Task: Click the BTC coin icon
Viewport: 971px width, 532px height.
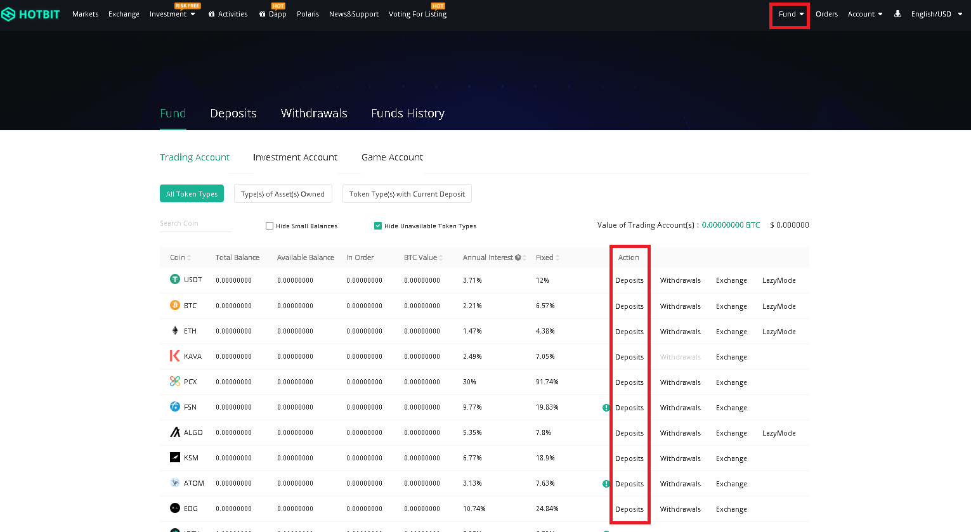Action: [175, 305]
